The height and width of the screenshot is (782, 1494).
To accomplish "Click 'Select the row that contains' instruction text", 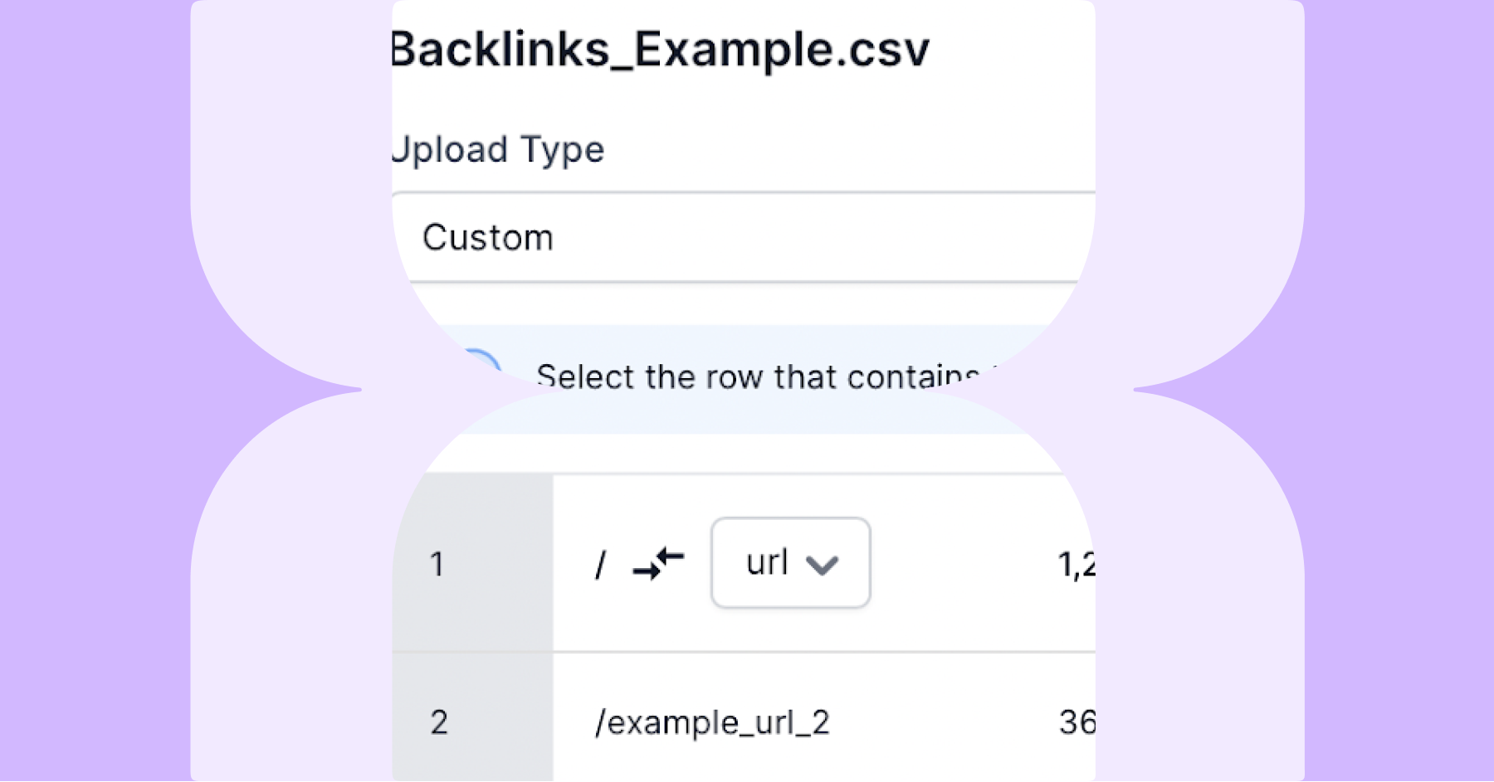I will pyautogui.click(x=755, y=376).
